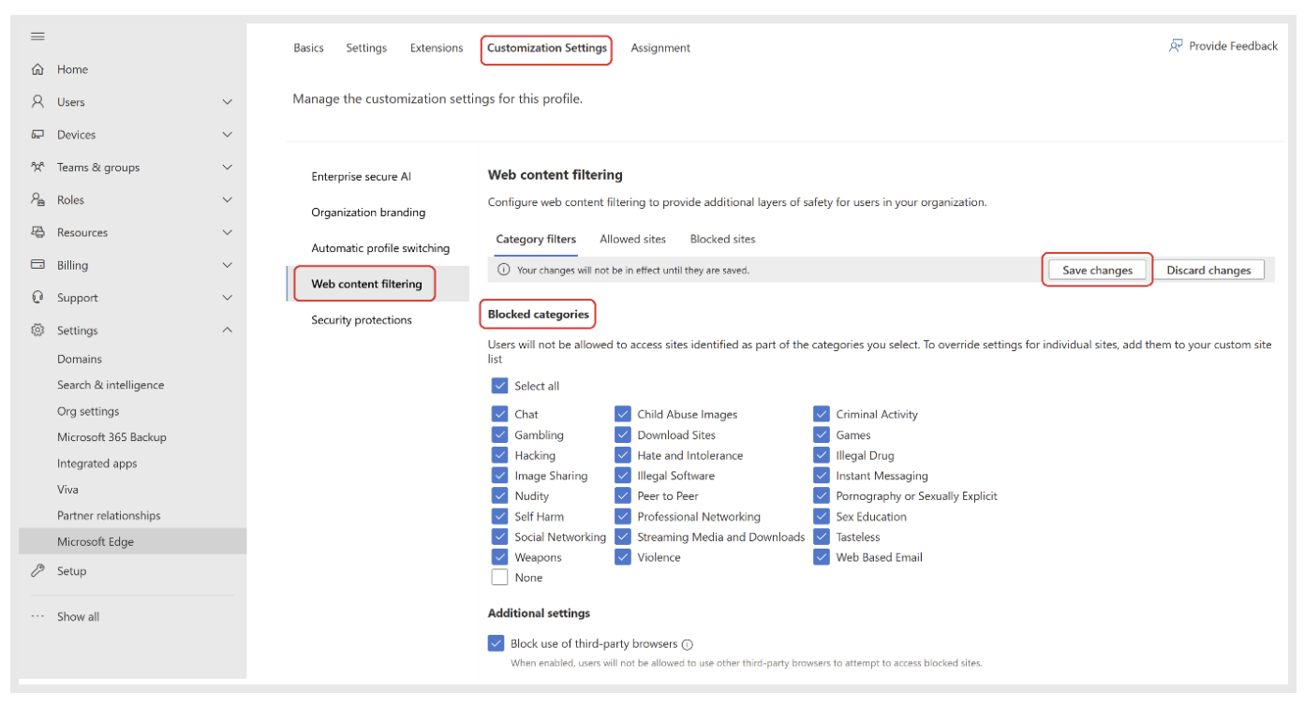Click the Save changes button
Viewport: 1304px width, 707px height.
click(x=1097, y=270)
